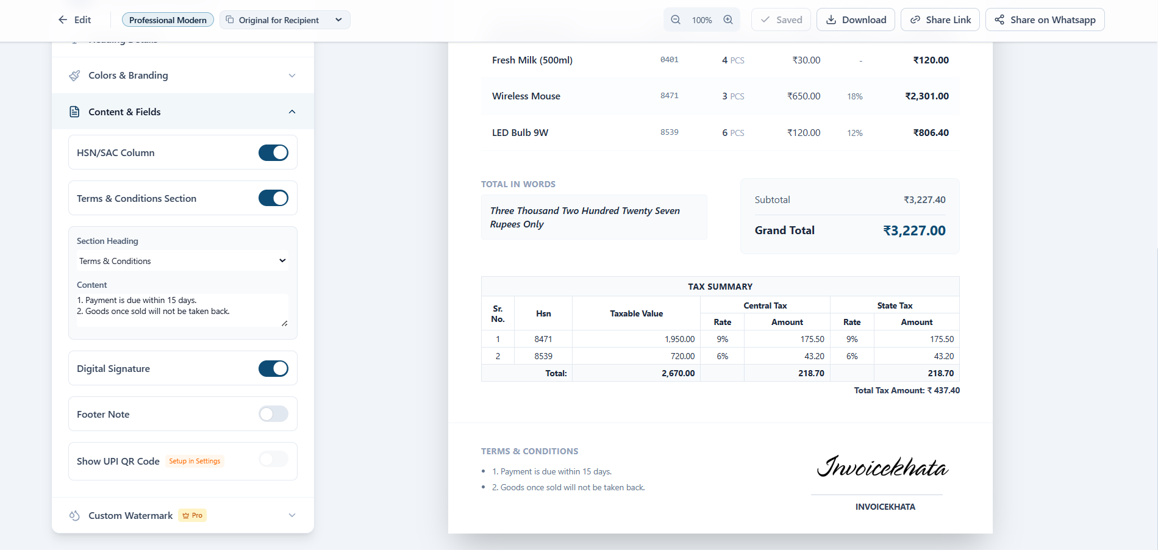This screenshot has width=1158, height=550.
Task: Click the Content & Fields document icon
Action: click(74, 112)
